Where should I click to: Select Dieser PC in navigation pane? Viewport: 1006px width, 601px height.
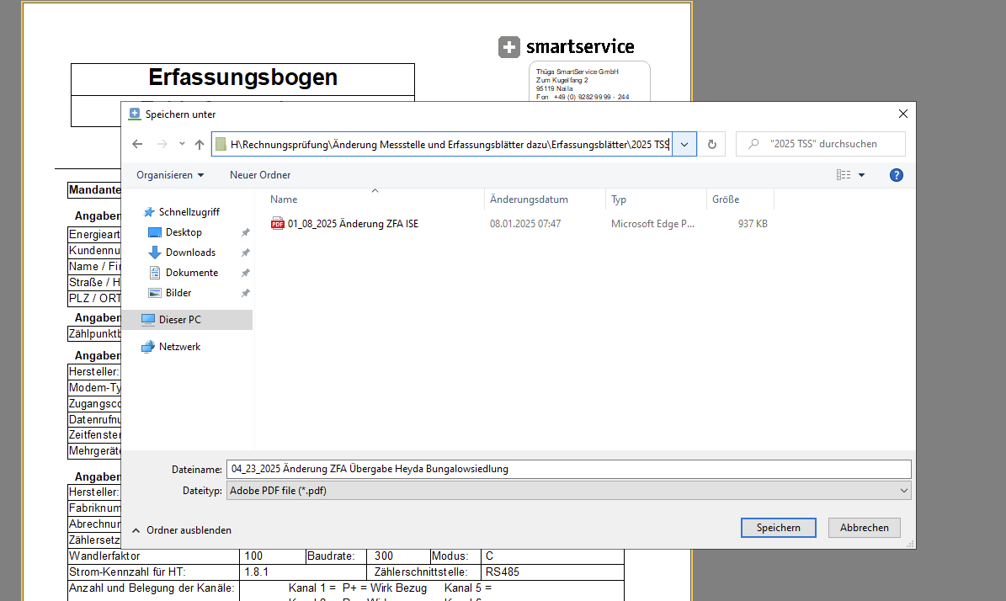(x=180, y=320)
